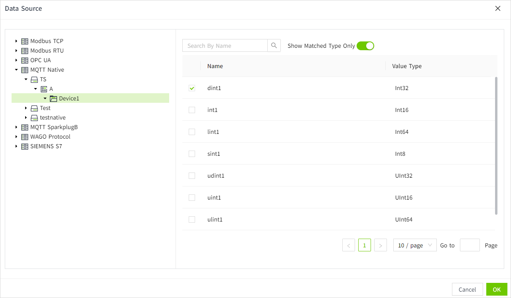Uncheck the dint1 checkbox
This screenshot has height=298, width=511.
point(192,88)
